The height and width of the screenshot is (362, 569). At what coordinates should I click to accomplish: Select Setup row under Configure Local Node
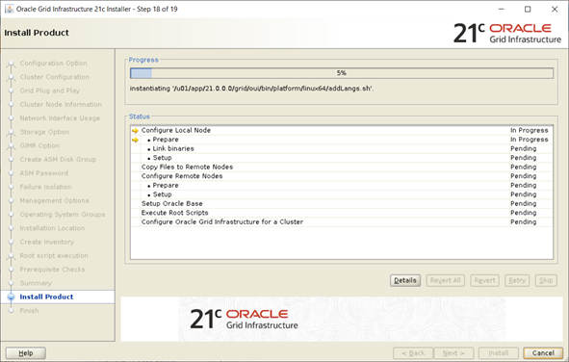click(x=342, y=158)
